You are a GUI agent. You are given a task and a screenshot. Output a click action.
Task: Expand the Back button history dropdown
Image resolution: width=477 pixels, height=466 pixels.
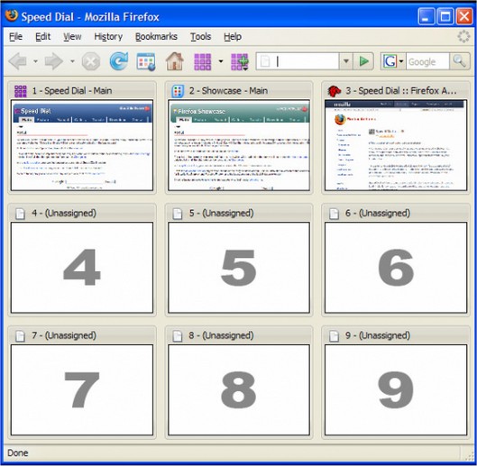coord(35,61)
